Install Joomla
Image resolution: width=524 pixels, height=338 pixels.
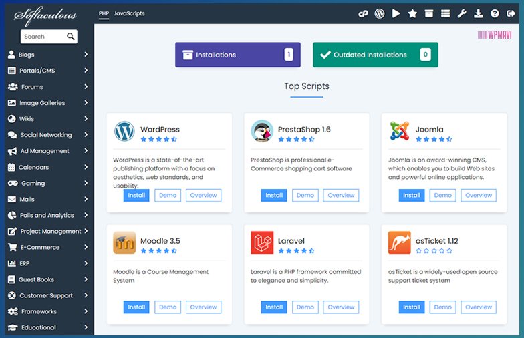pyautogui.click(x=412, y=195)
